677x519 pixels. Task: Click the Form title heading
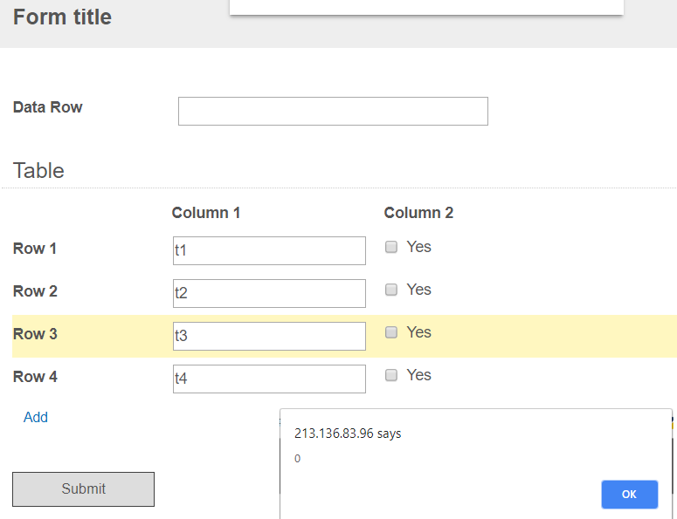coord(62,17)
